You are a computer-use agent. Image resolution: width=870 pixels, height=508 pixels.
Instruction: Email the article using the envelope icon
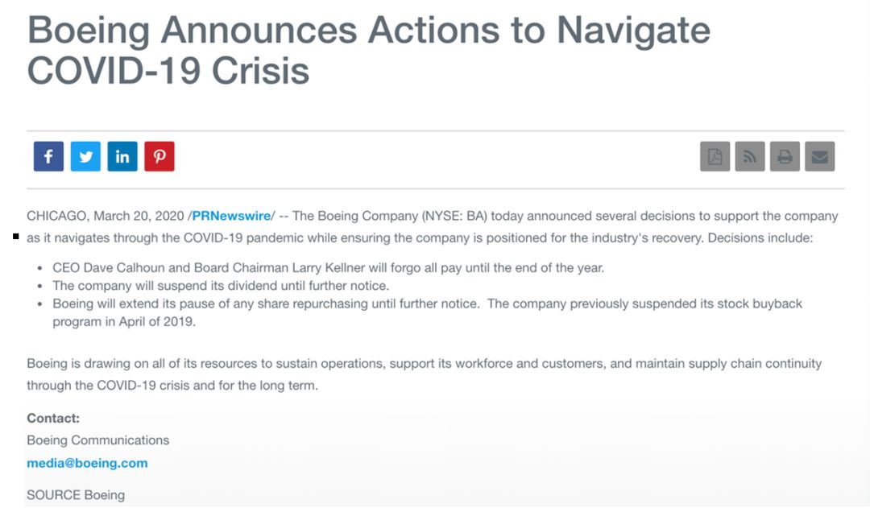click(x=819, y=156)
